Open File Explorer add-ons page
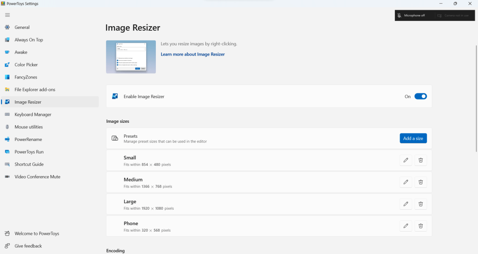478x254 pixels. tap(50, 90)
